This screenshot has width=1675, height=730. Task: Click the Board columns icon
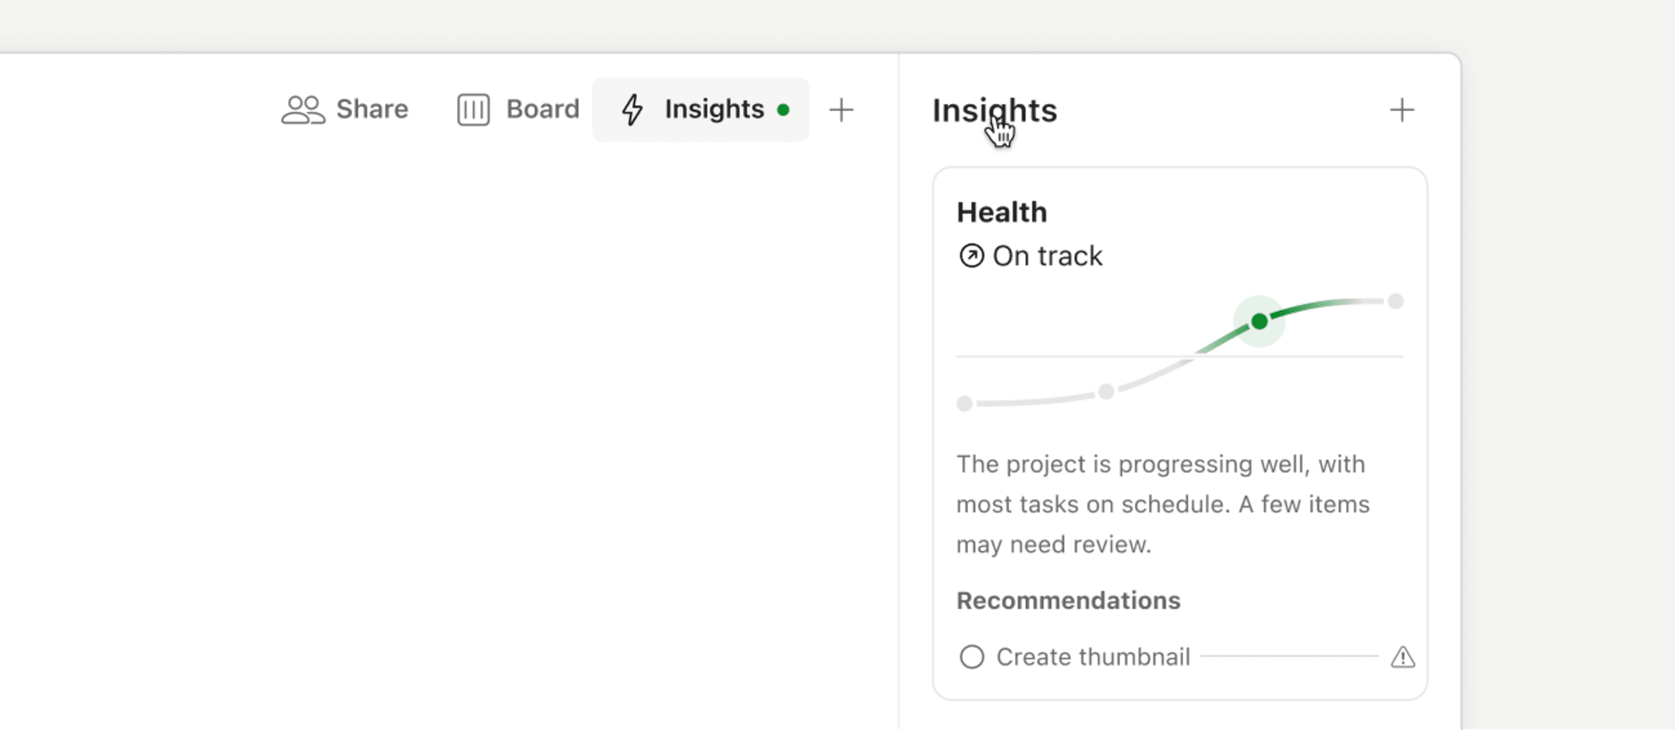click(473, 109)
